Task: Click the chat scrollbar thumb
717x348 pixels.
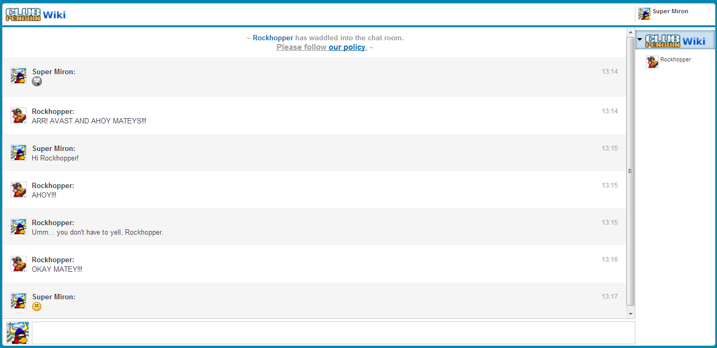Action: click(630, 171)
